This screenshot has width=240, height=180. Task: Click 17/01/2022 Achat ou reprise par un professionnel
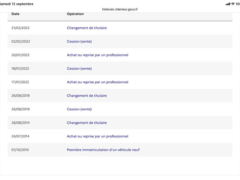point(97,82)
